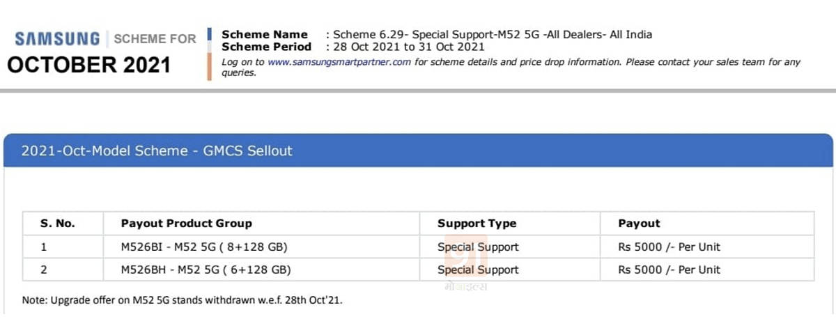Viewport: 836px width, 326px height.
Task: Click the 'Support Type' column header
Action: (477, 224)
